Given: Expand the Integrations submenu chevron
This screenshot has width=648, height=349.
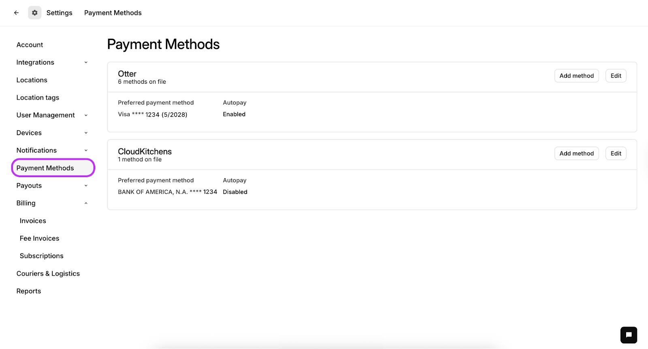Looking at the screenshot, I should click(x=86, y=62).
